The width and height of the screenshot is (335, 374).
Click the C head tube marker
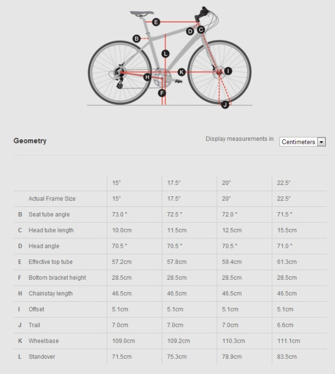pyautogui.click(x=200, y=30)
